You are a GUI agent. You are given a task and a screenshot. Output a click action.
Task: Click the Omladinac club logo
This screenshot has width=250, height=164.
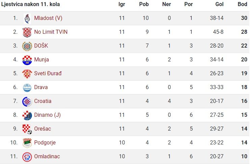(27, 157)
